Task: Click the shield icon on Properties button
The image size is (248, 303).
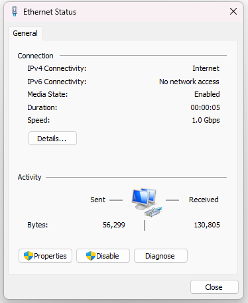Action: coord(29,256)
